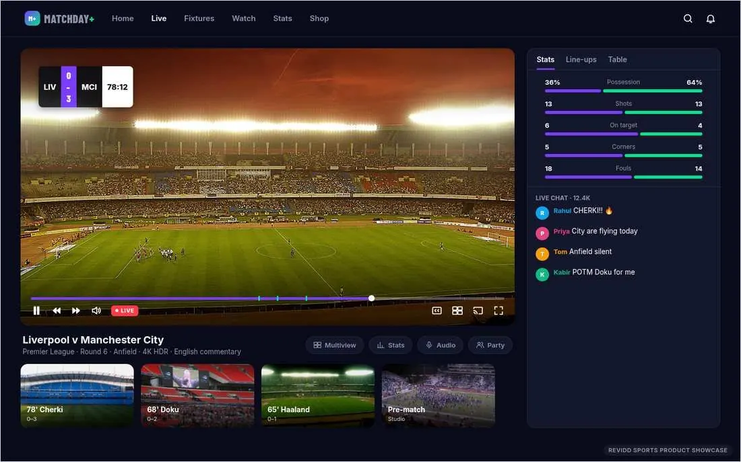Open the 68' Doku highlight clip
The image size is (741, 462).
(x=197, y=395)
